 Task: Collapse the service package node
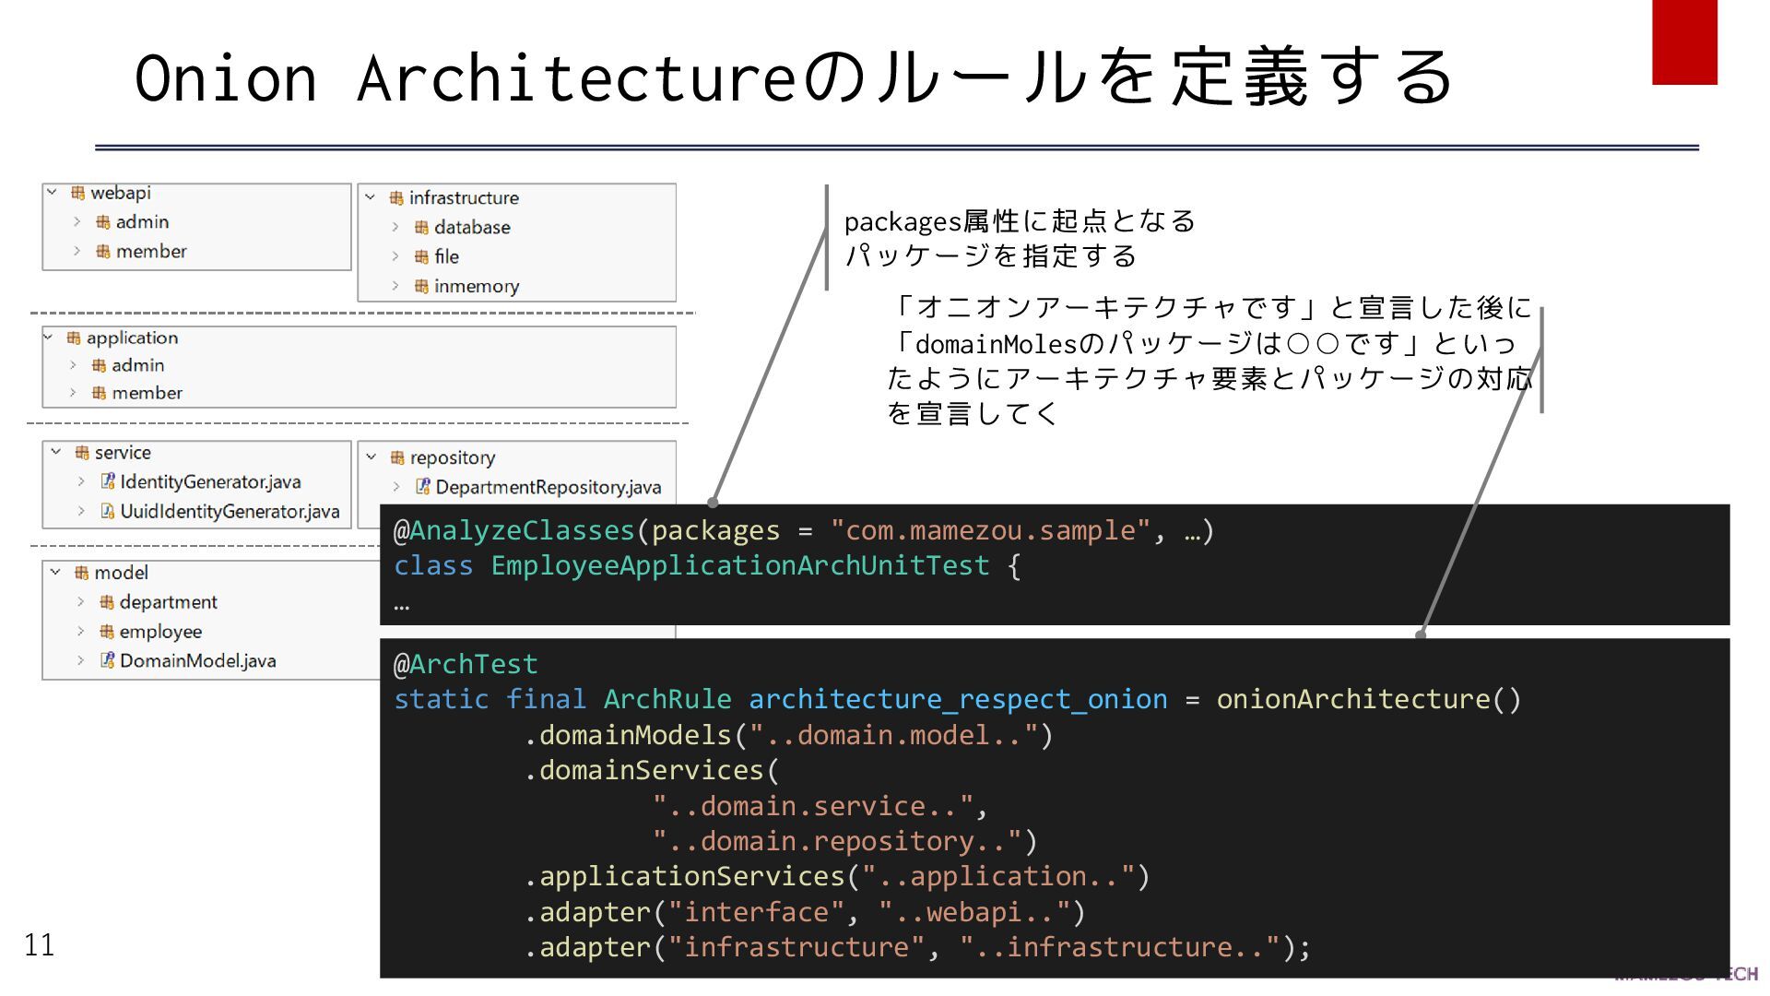[x=56, y=452]
